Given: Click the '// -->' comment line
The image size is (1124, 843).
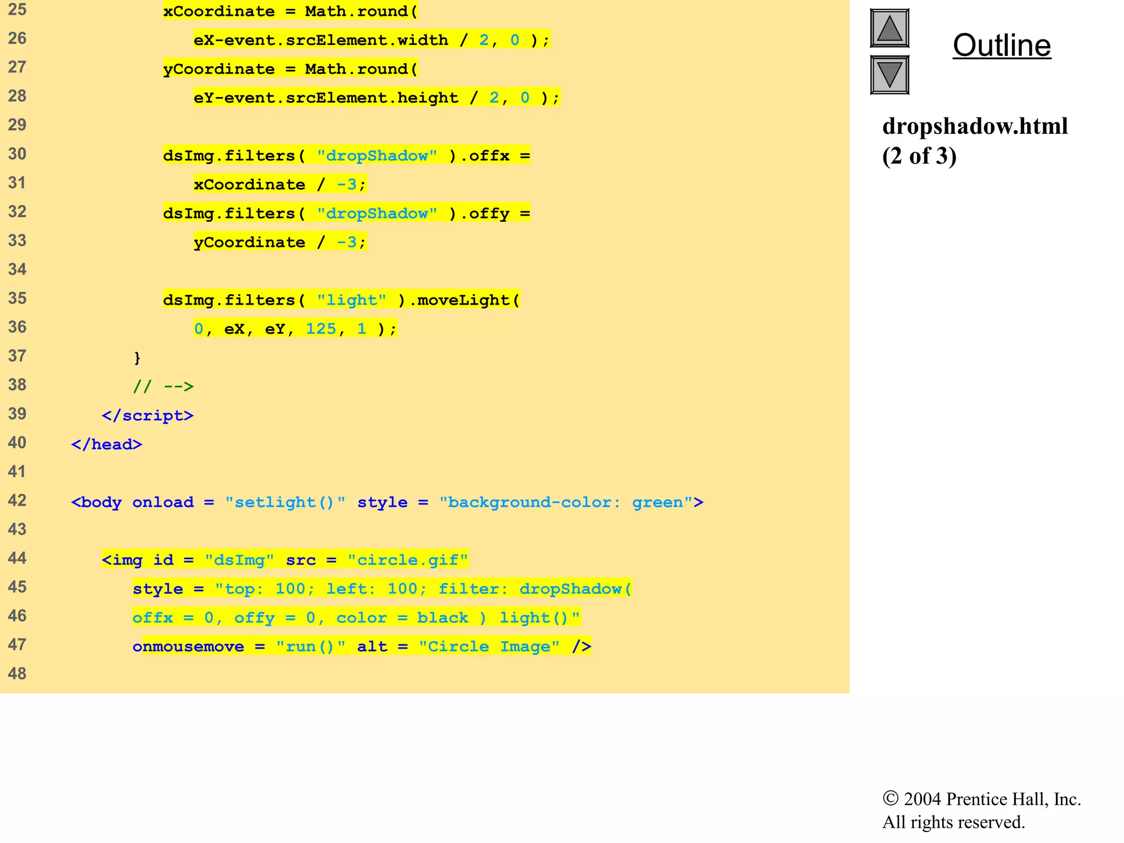Looking at the screenshot, I should pyautogui.click(x=164, y=386).
